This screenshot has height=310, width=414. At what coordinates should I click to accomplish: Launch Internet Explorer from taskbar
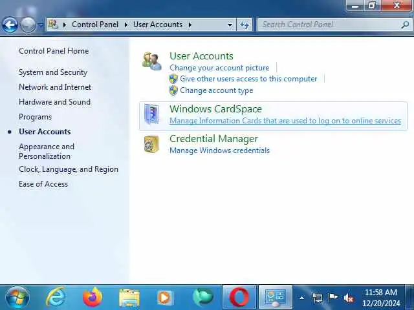pyautogui.click(x=56, y=297)
